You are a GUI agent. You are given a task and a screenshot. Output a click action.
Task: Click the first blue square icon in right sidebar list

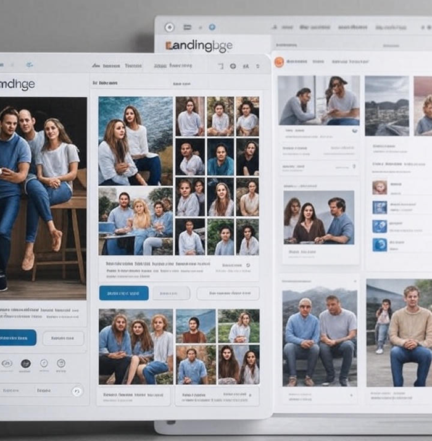(x=380, y=207)
